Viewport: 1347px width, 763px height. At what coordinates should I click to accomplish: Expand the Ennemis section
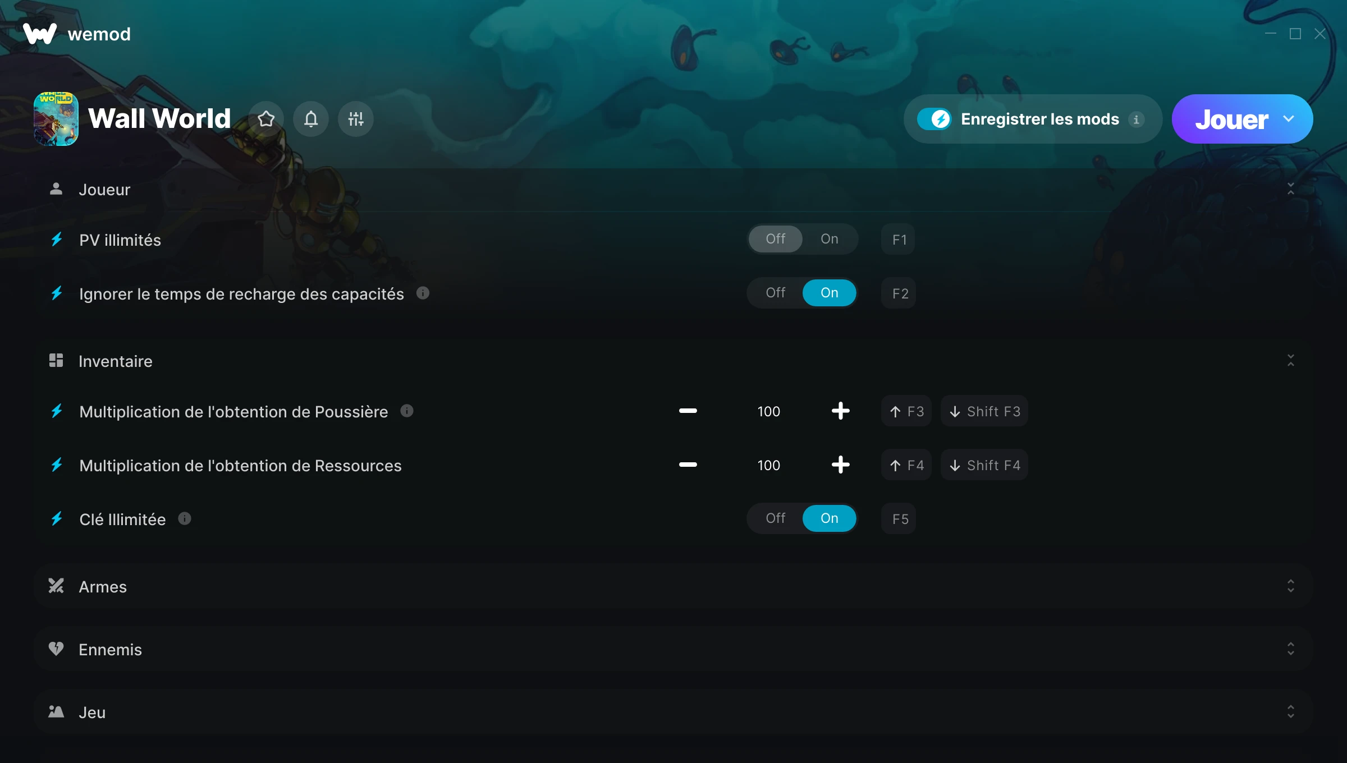1290,649
